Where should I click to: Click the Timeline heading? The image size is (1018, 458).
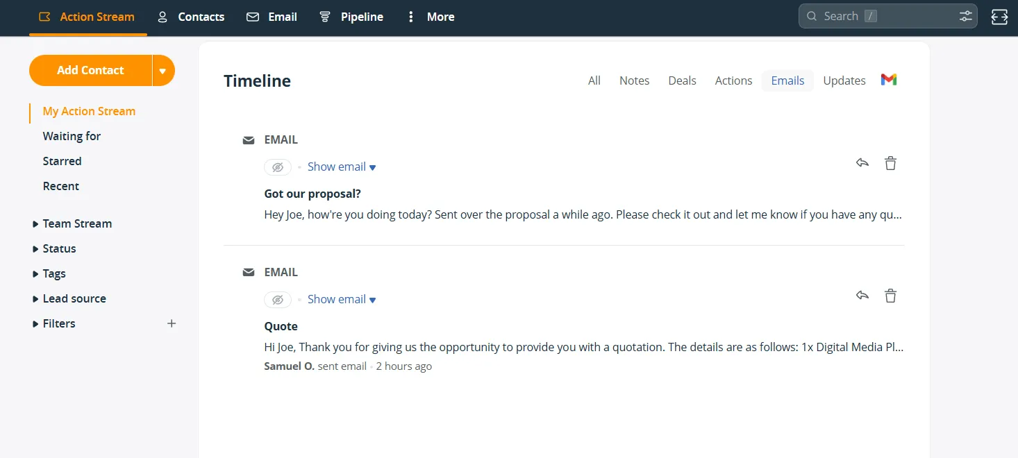pos(257,81)
